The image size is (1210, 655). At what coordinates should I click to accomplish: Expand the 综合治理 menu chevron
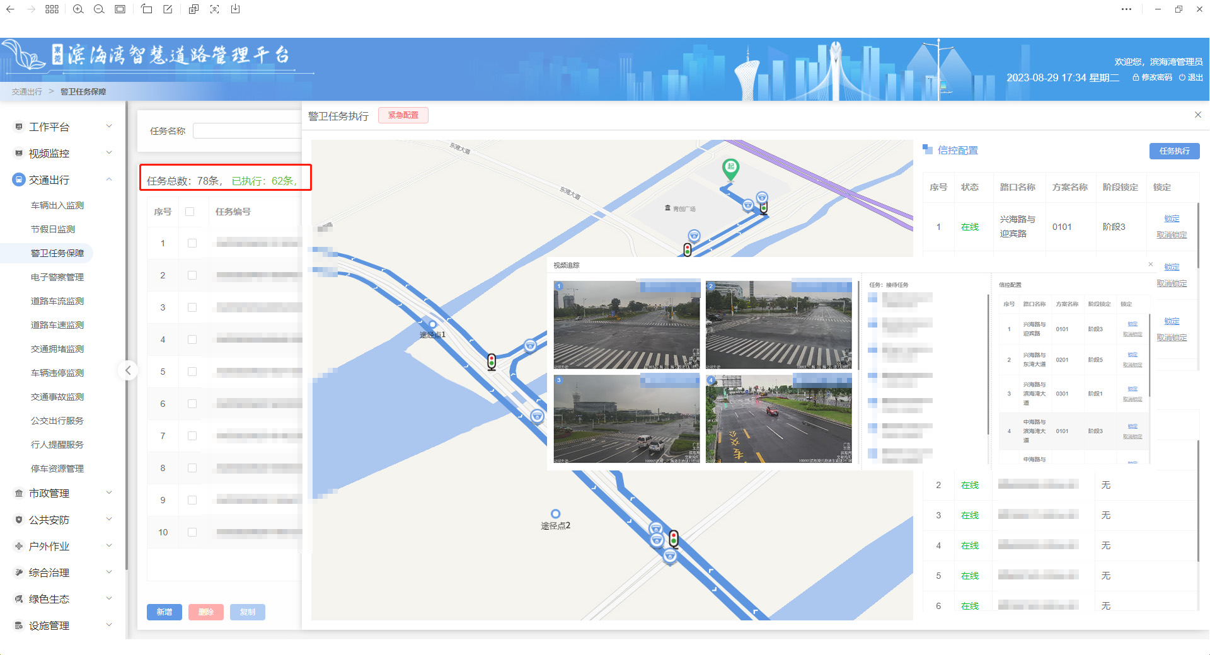109,572
